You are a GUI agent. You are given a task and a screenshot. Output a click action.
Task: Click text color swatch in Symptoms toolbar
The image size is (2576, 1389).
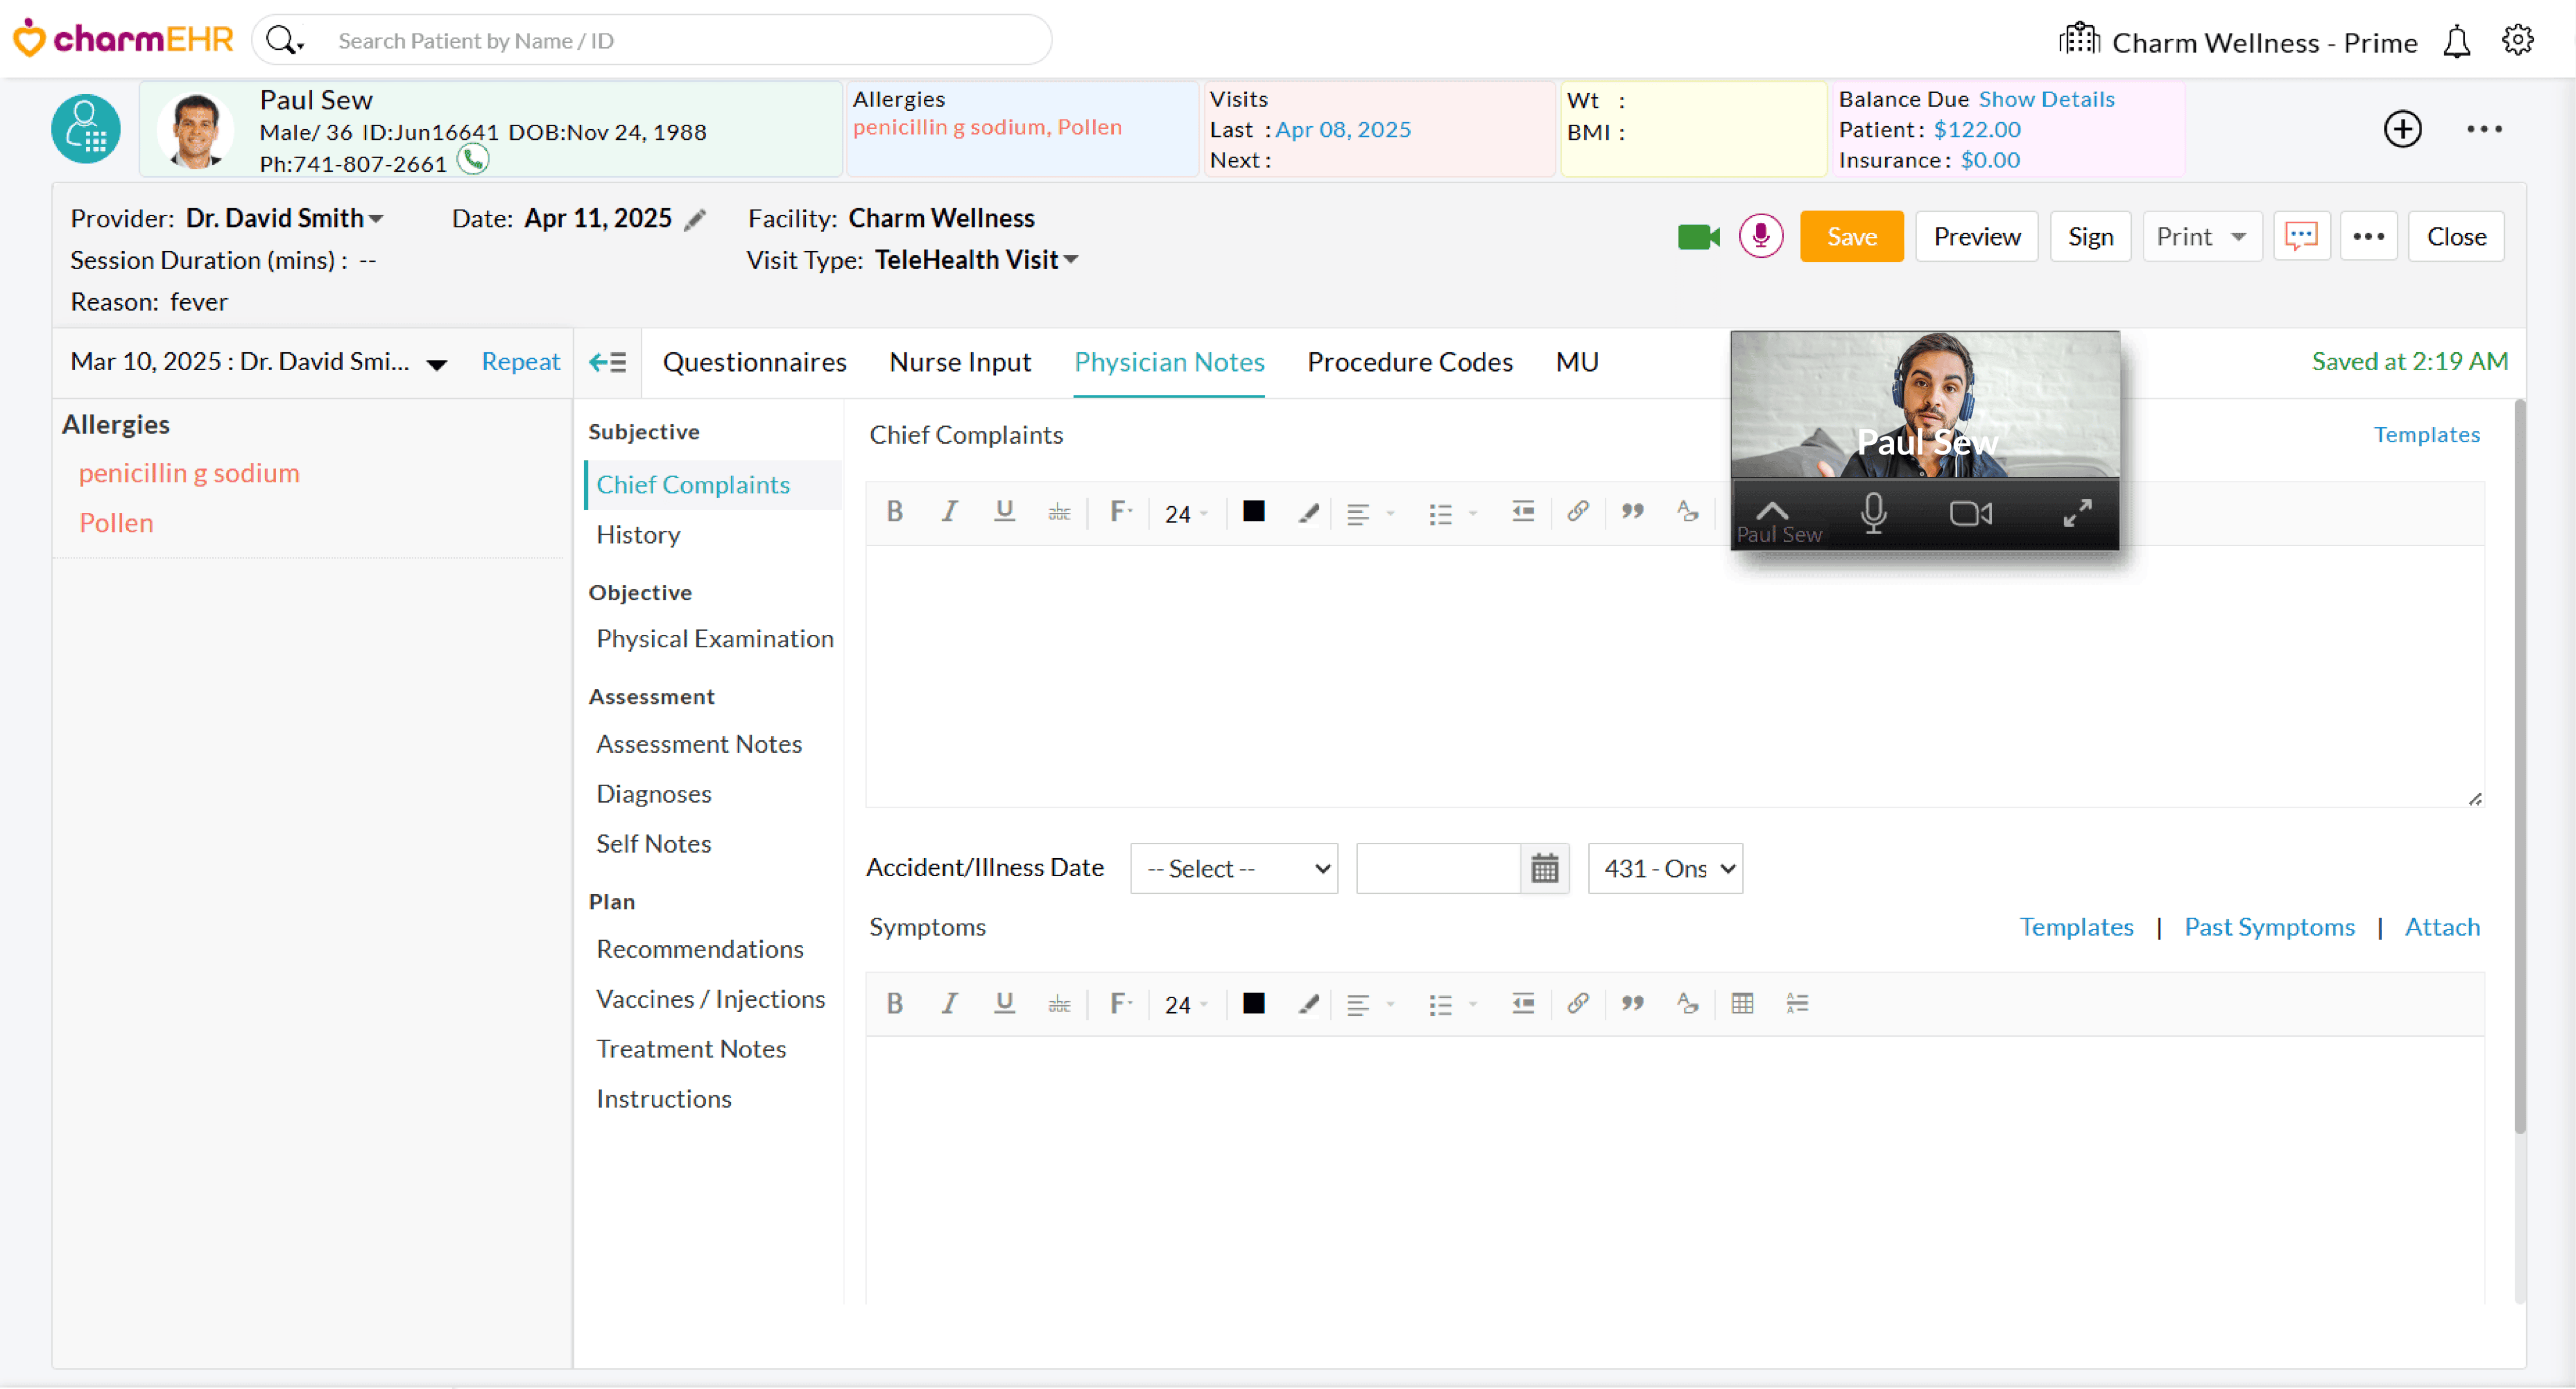[x=1253, y=1003]
